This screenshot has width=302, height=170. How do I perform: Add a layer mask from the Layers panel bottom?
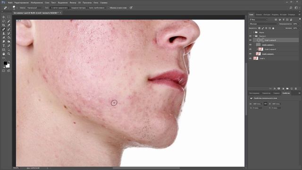click(279, 88)
